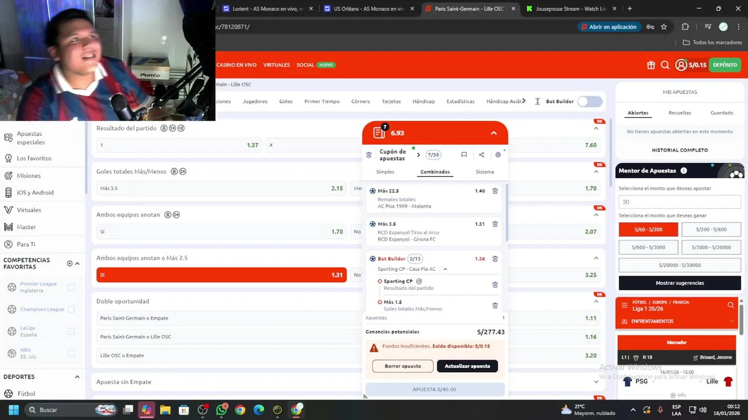
Task: Remove Más 1.5 leg from Bet Builder
Action: coord(495,305)
